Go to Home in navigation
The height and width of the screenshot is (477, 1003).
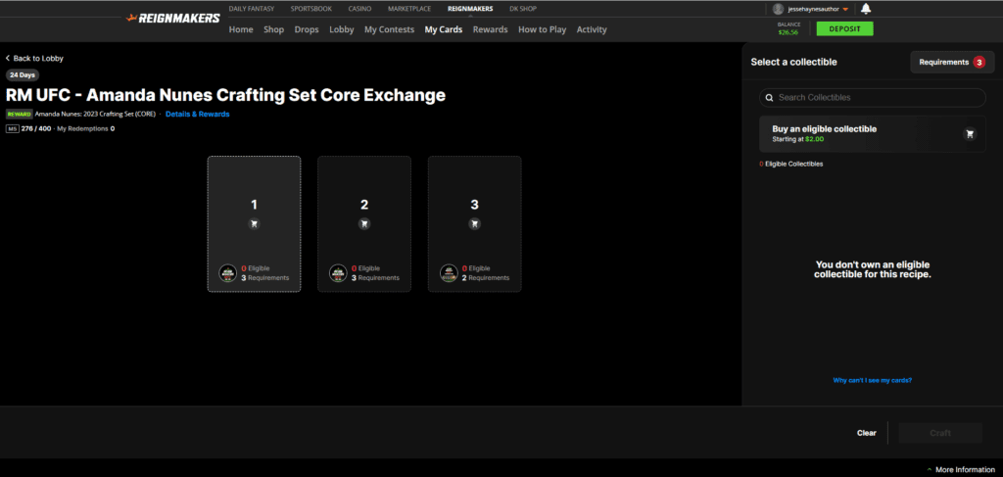241,29
